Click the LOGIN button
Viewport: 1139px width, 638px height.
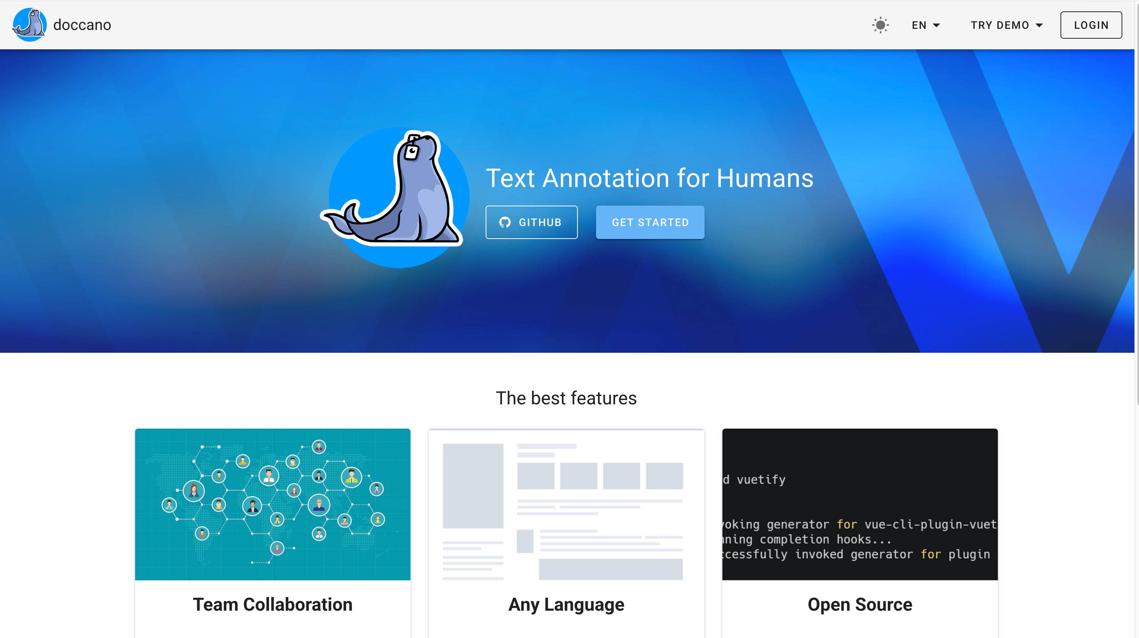click(x=1091, y=25)
